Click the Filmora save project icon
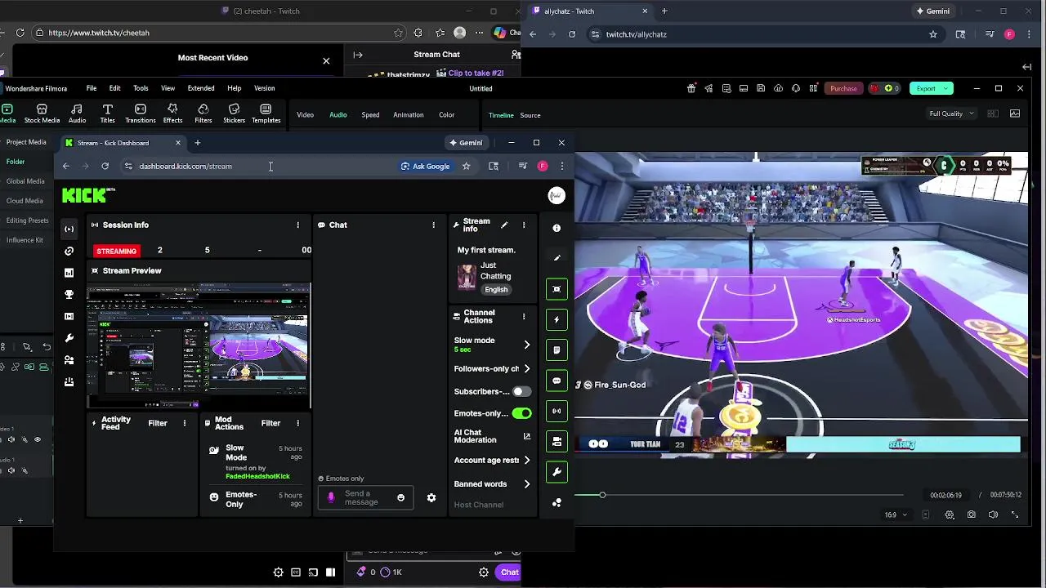 pyautogui.click(x=761, y=88)
